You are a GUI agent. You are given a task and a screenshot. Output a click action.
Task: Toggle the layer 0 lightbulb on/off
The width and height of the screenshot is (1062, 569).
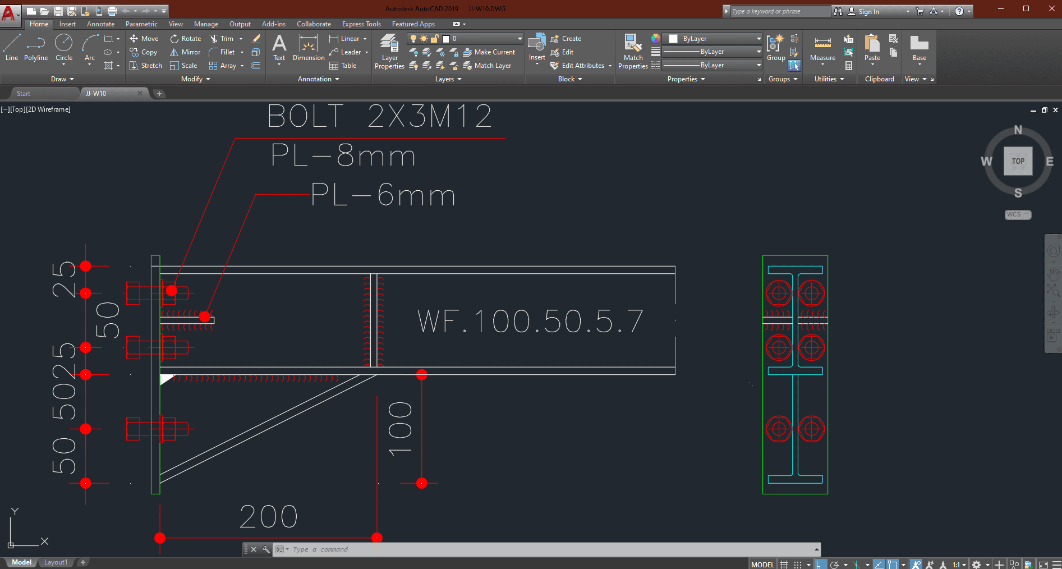click(x=413, y=39)
